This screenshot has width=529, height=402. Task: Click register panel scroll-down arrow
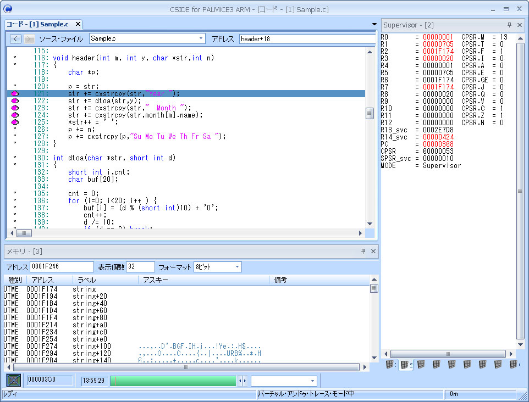point(520,345)
